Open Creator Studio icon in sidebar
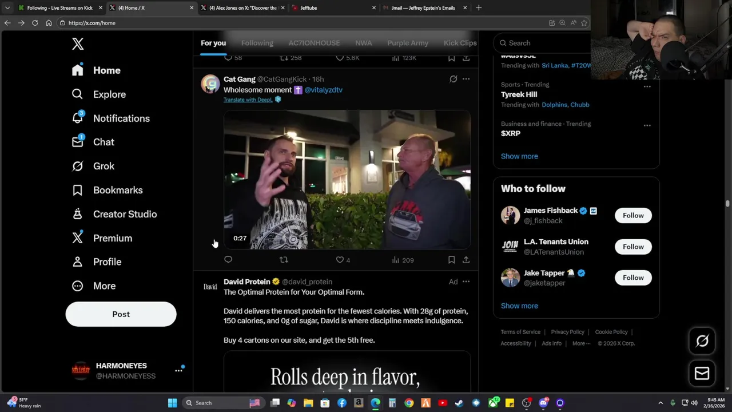The image size is (732, 412). click(x=78, y=214)
